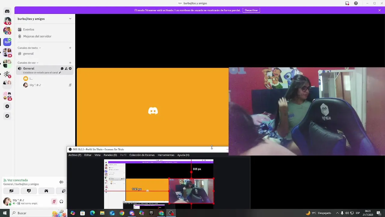This screenshot has width=385, height=217.
Task: Open the server folder with 28 notifications
Action: 7,52
